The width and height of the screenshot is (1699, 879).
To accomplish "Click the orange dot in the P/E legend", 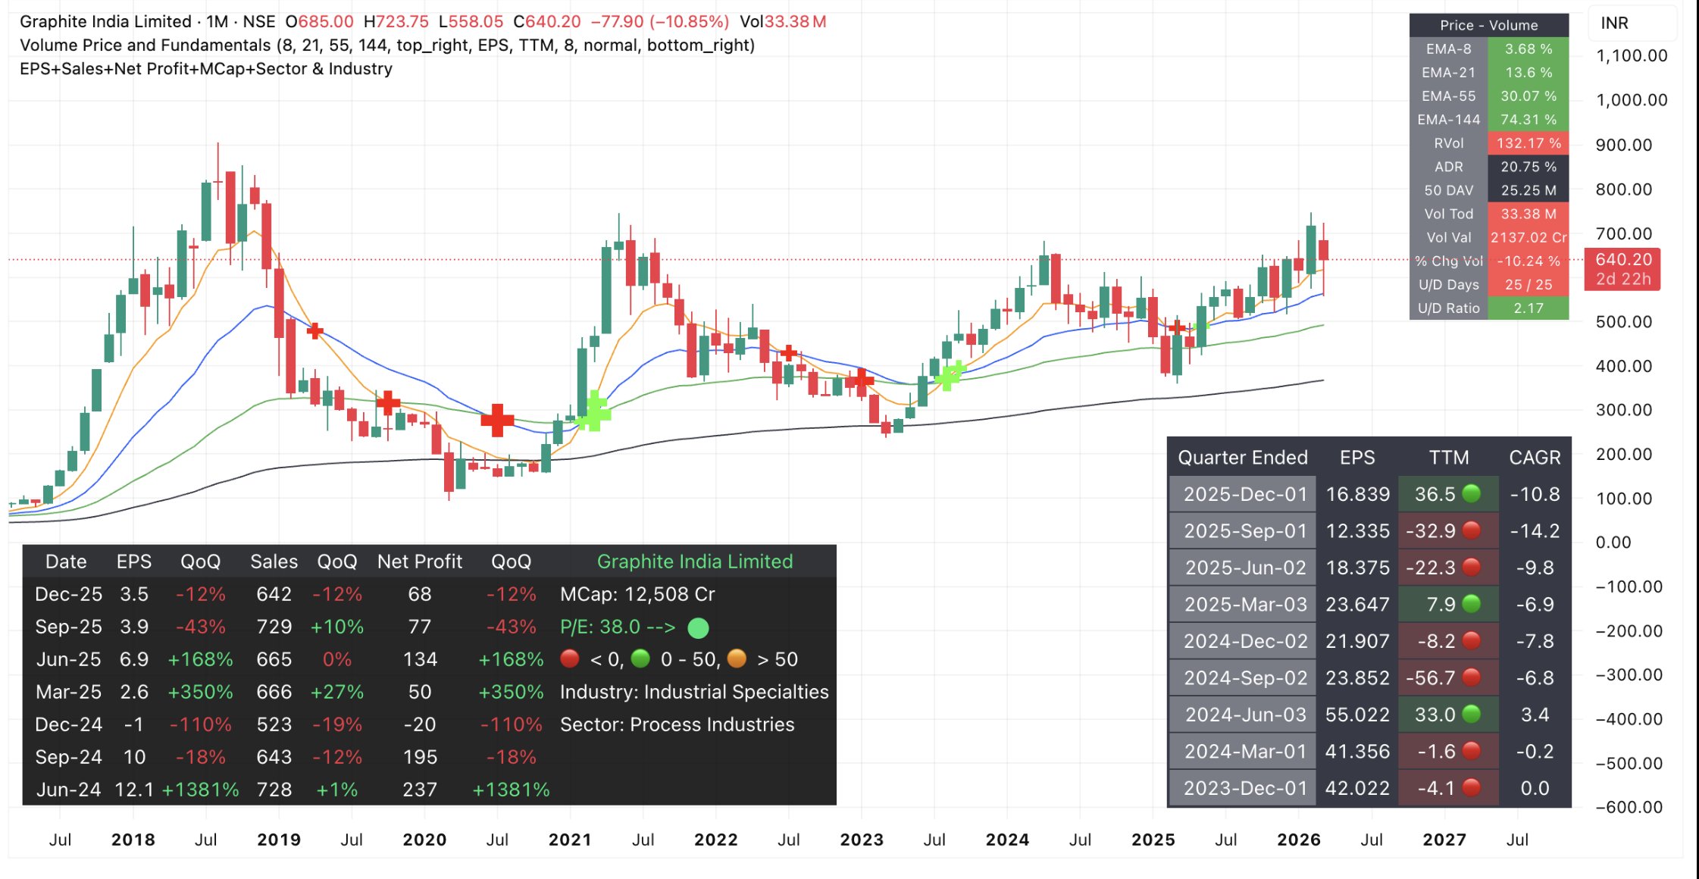I will (x=737, y=659).
